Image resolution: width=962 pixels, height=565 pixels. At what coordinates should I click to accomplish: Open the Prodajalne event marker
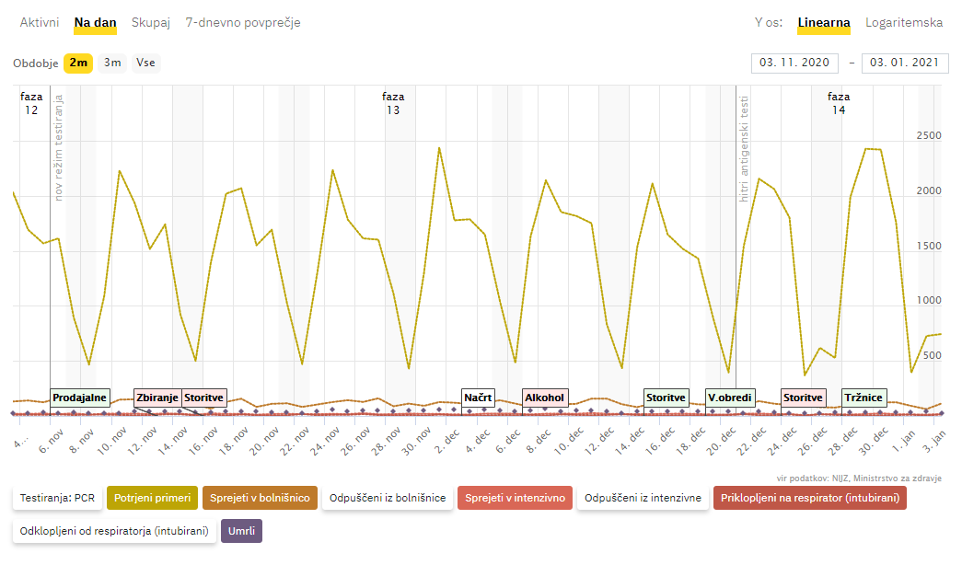coord(80,398)
